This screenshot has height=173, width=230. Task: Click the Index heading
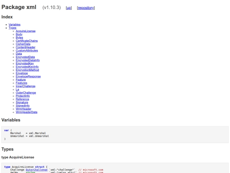pyautogui.click(x=7, y=17)
